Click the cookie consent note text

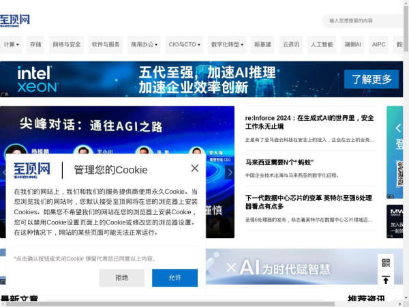click(86, 259)
